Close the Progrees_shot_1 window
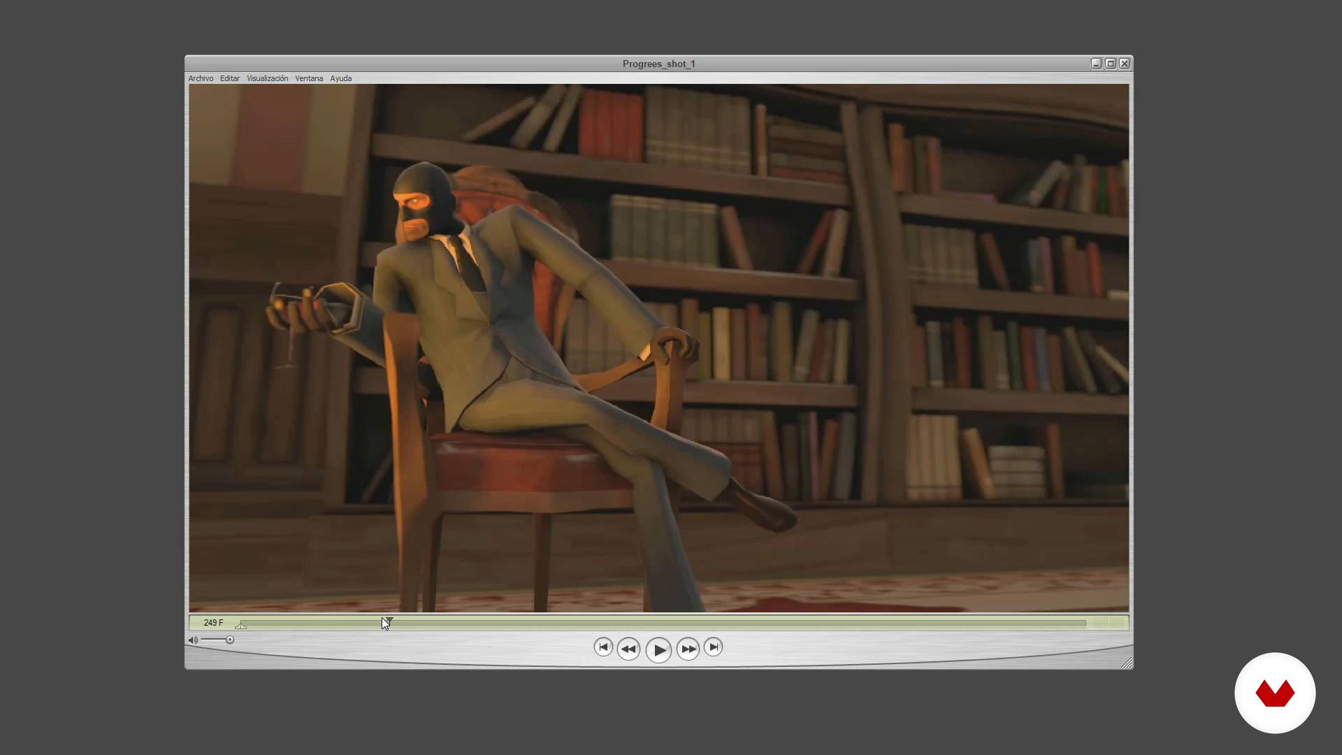Viewport: 1342px width, 755px height. pyautogui.click(x=1124, y=64)
